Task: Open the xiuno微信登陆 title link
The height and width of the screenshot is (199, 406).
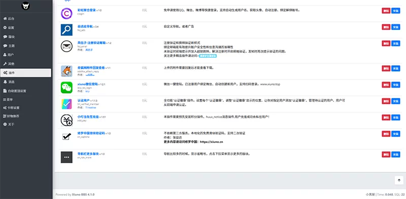Action: pos(87,84)
